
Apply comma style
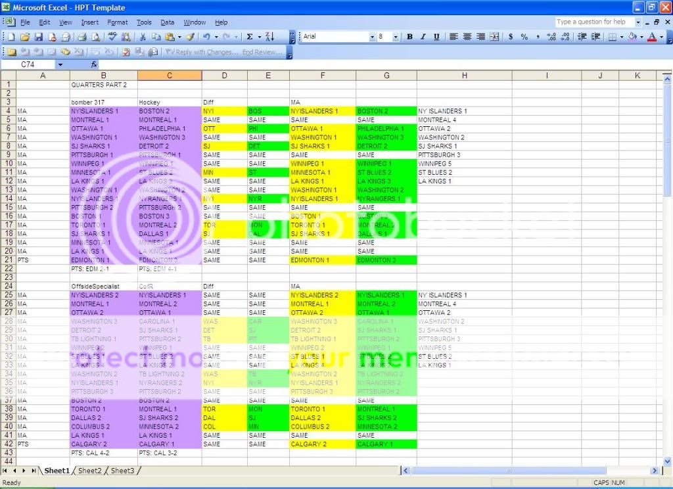(538, 37)
